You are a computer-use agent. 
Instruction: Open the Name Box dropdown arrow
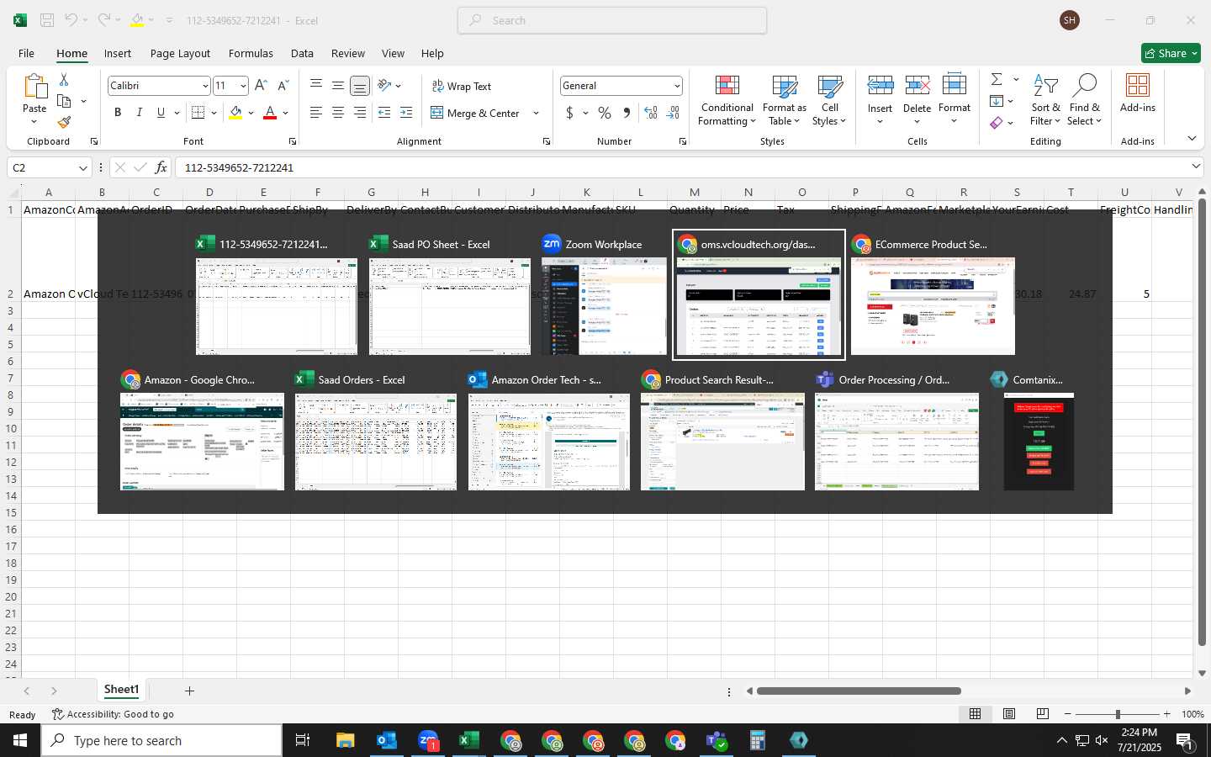click(x=82, y=167)
